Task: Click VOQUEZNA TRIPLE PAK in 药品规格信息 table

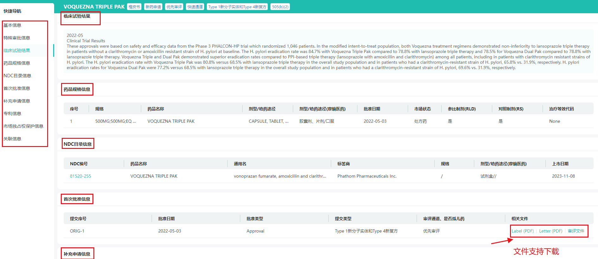Action: point(171,121)
